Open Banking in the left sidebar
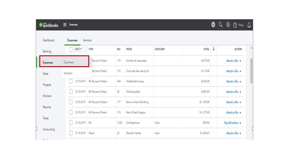Viewport: 289px width, 162px height. click(x=47, y=51)
